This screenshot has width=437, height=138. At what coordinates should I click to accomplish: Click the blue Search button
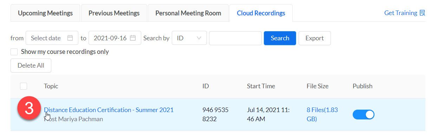280,38
